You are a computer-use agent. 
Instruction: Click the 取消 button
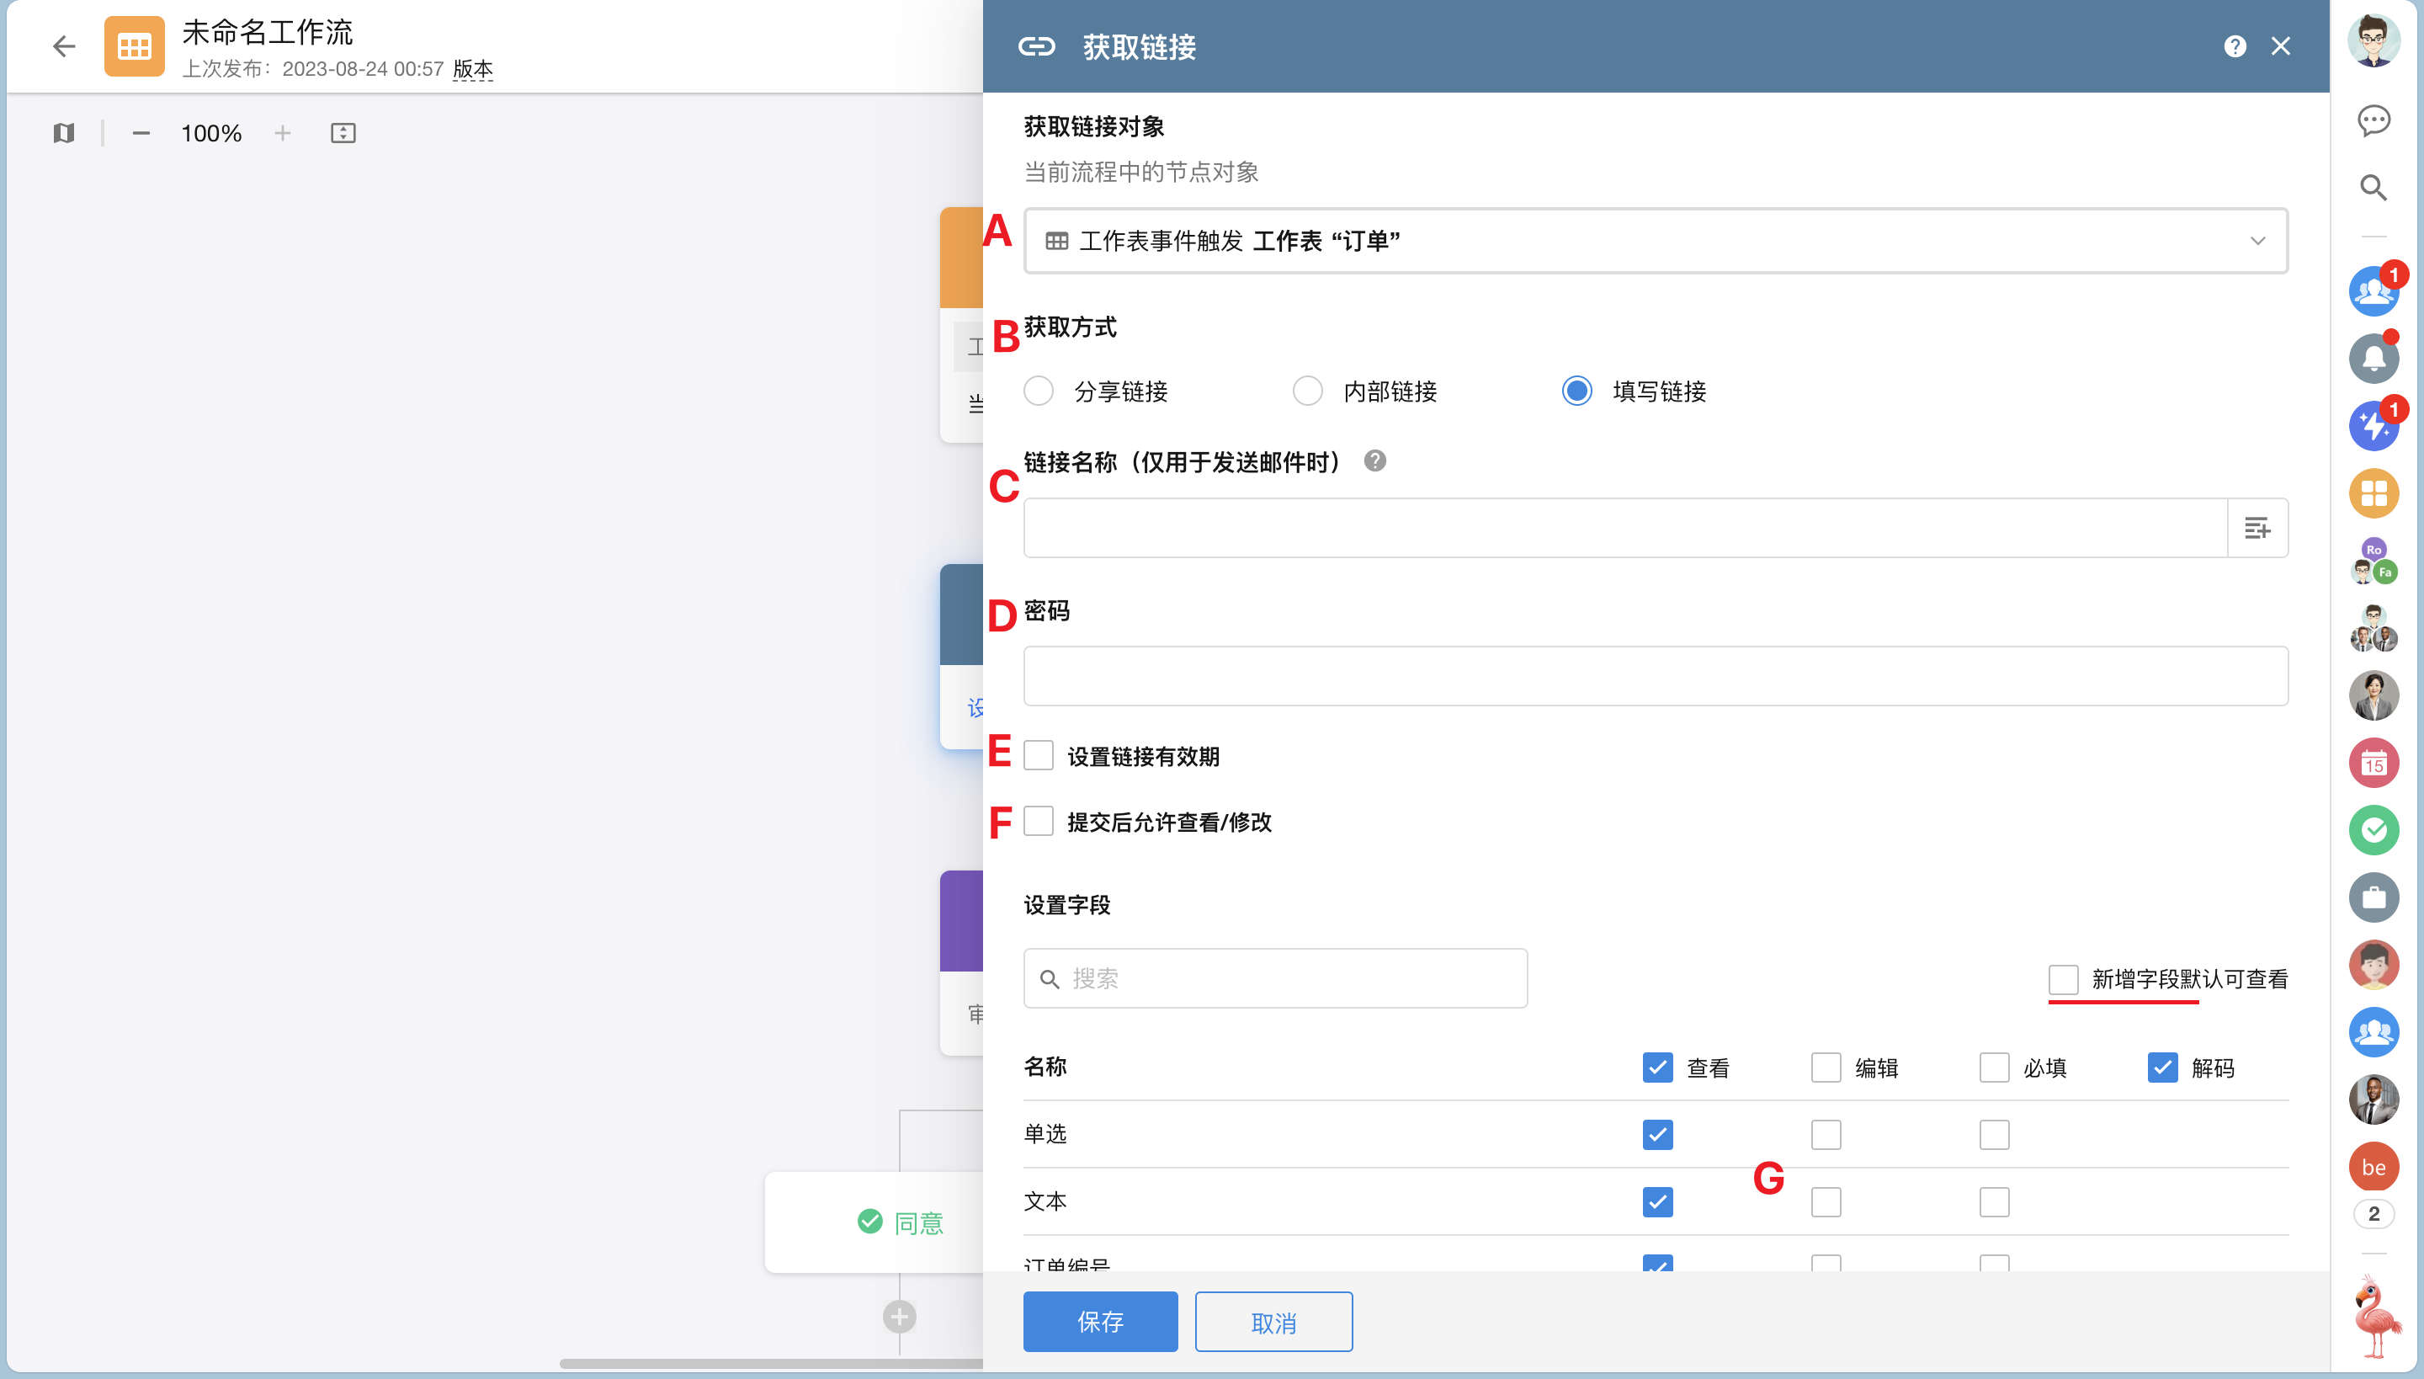tap(1273, 1321)
